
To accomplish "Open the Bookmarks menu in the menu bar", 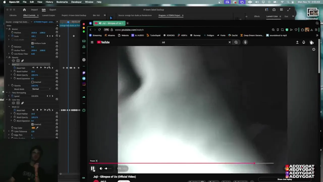I will (x=62, y=2).
